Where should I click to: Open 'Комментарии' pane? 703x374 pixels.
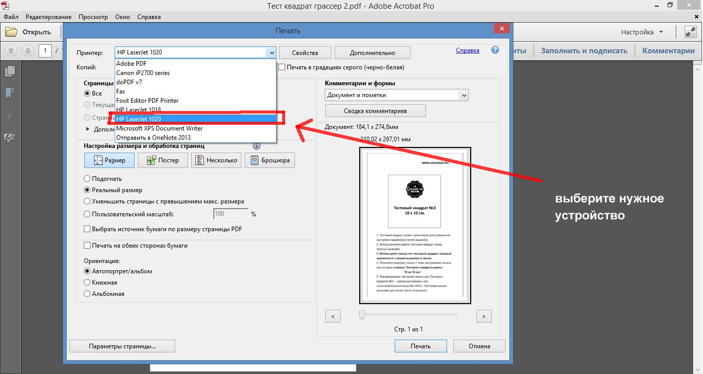tap(668, 50)
